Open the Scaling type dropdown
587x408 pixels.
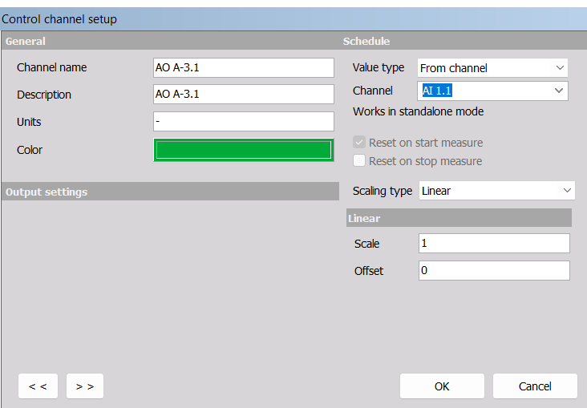tap(496, 191)
